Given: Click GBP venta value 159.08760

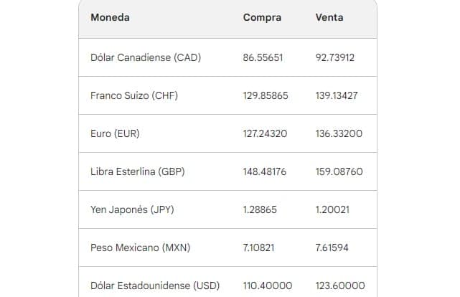Looking at the screenshot, I should 339,172.
